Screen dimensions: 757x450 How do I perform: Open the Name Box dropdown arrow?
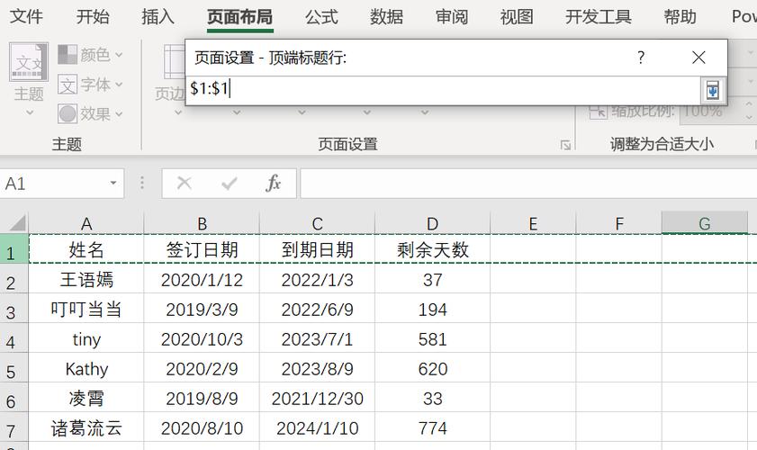pyautogui.click(x=113, y=183)
